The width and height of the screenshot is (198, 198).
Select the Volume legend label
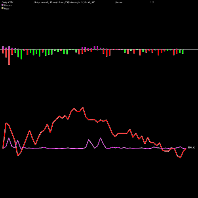(8, 6)
